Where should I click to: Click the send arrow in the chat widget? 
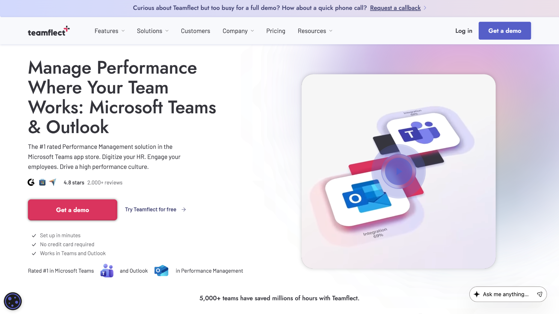point(540,294)
